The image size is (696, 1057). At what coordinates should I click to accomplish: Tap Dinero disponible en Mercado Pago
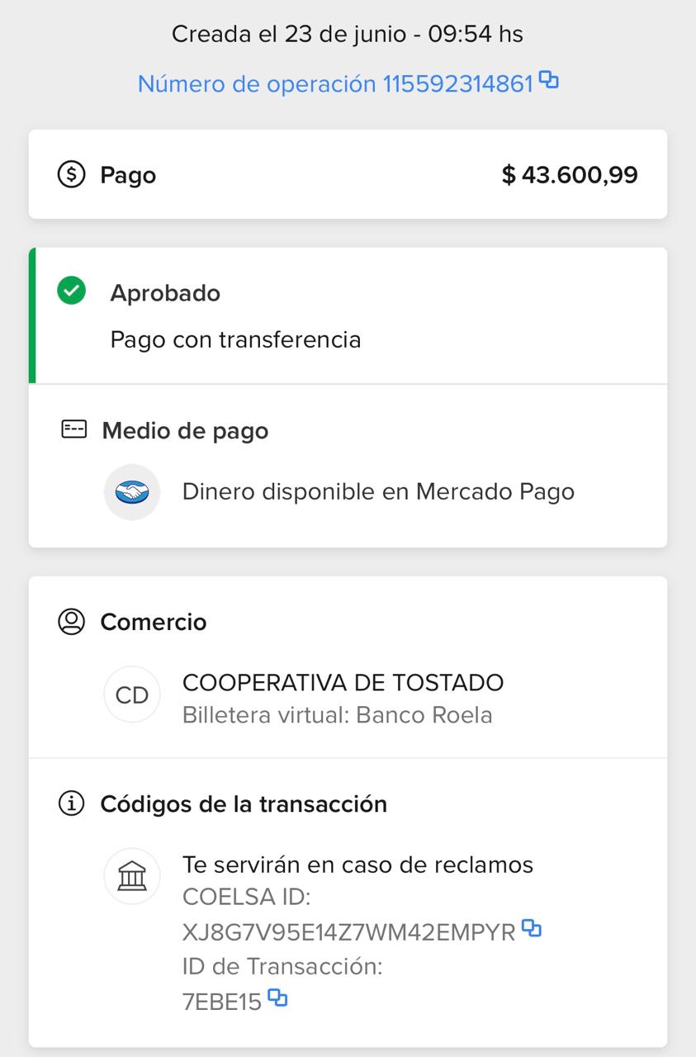(378, 492)
